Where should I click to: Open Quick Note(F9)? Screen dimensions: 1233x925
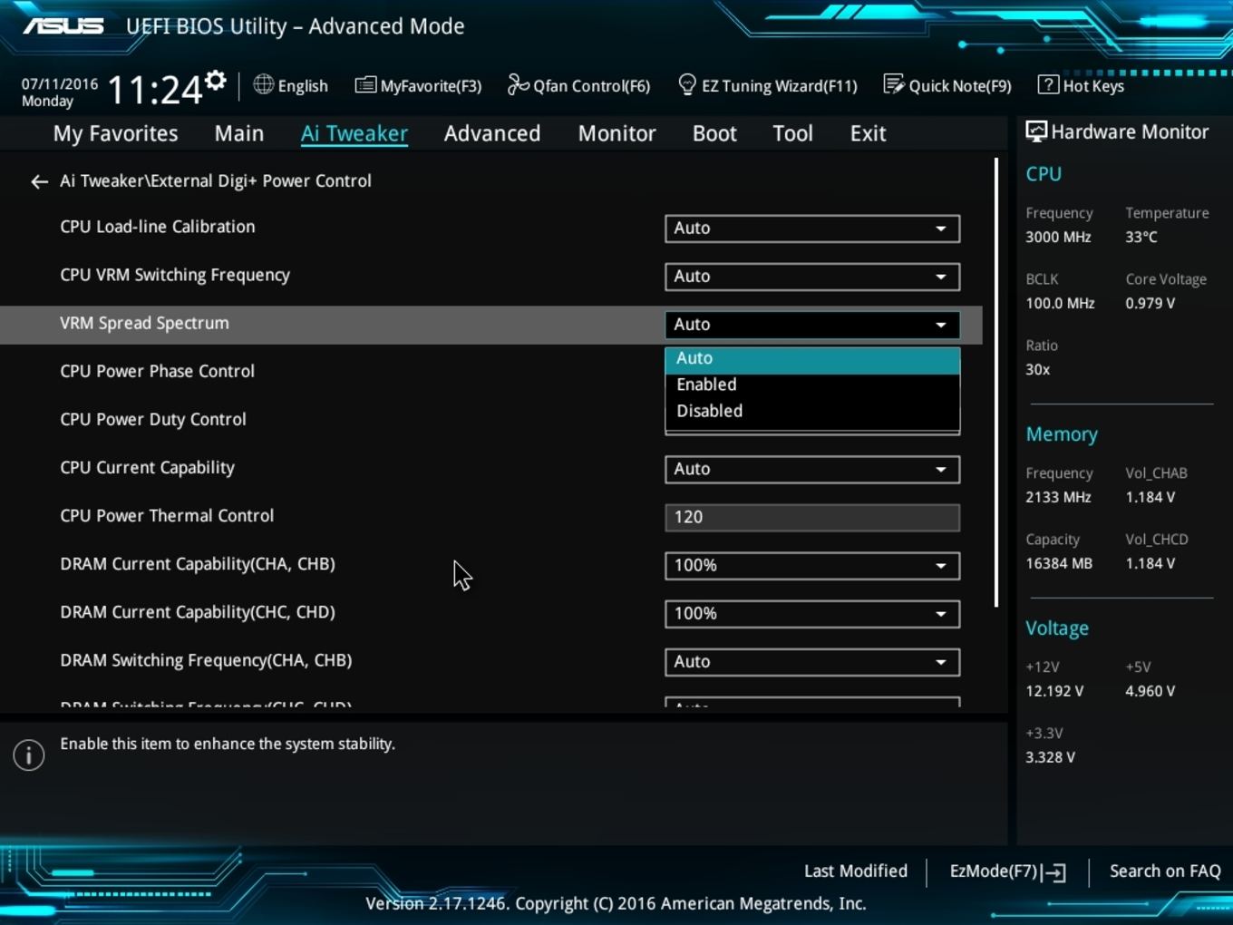click(x=947, y=85)
